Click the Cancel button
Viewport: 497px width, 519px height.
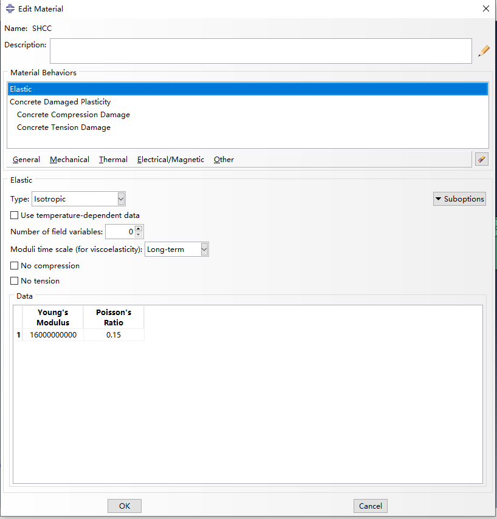tap(370, 506)
